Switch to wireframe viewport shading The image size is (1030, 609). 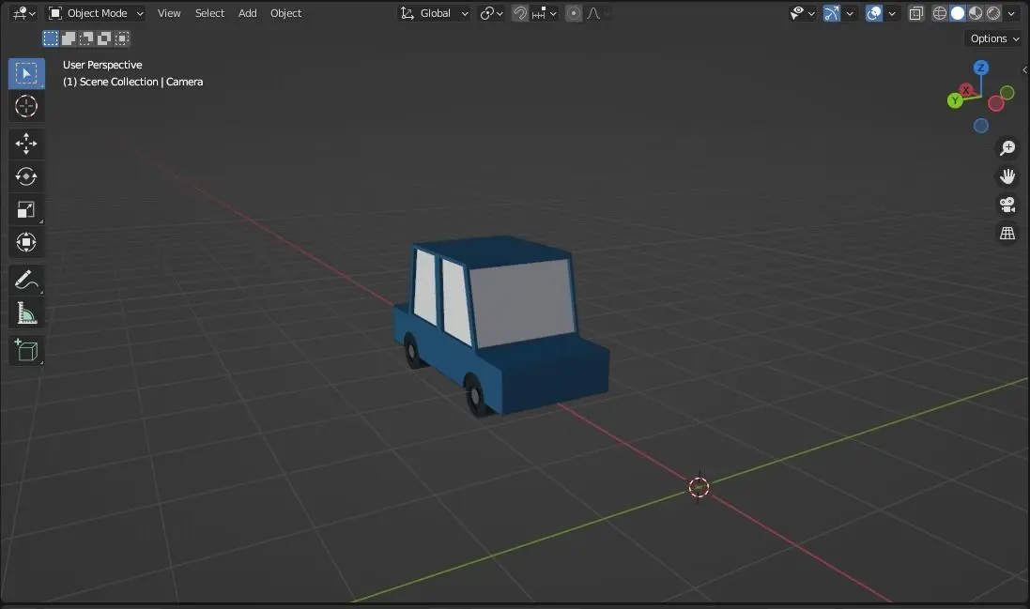tap(940, 13)
